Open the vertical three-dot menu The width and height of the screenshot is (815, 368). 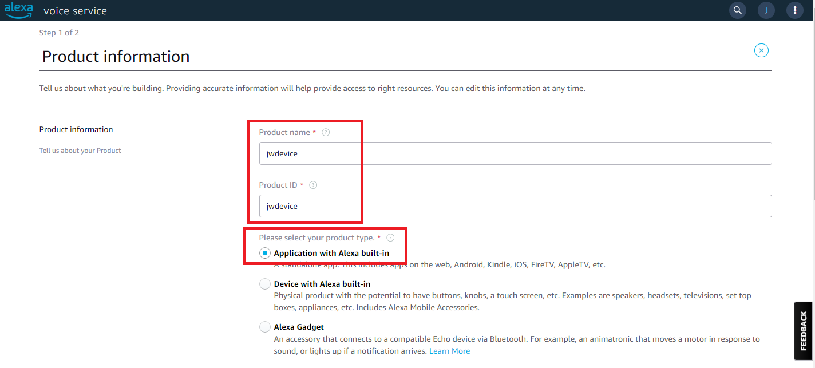795,10
